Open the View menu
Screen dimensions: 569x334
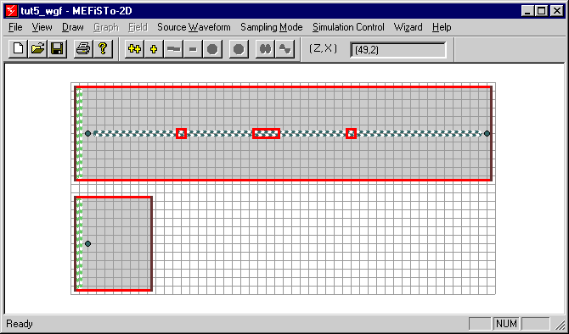point(42,27)
